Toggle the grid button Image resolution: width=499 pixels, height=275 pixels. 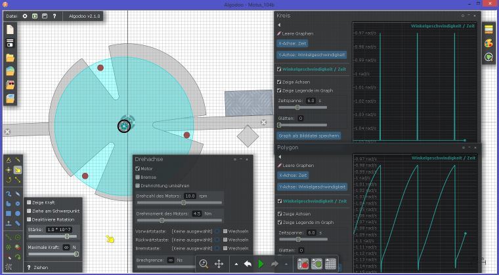331,264
